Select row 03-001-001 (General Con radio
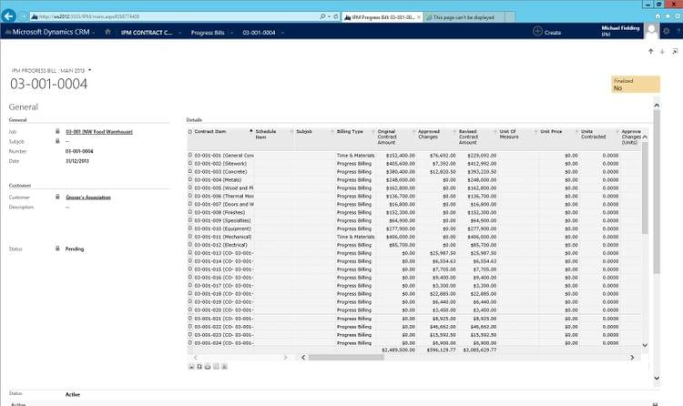 (190, 155)
